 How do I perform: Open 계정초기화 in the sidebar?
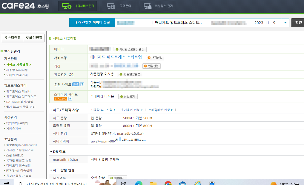[x=13, y=128]
